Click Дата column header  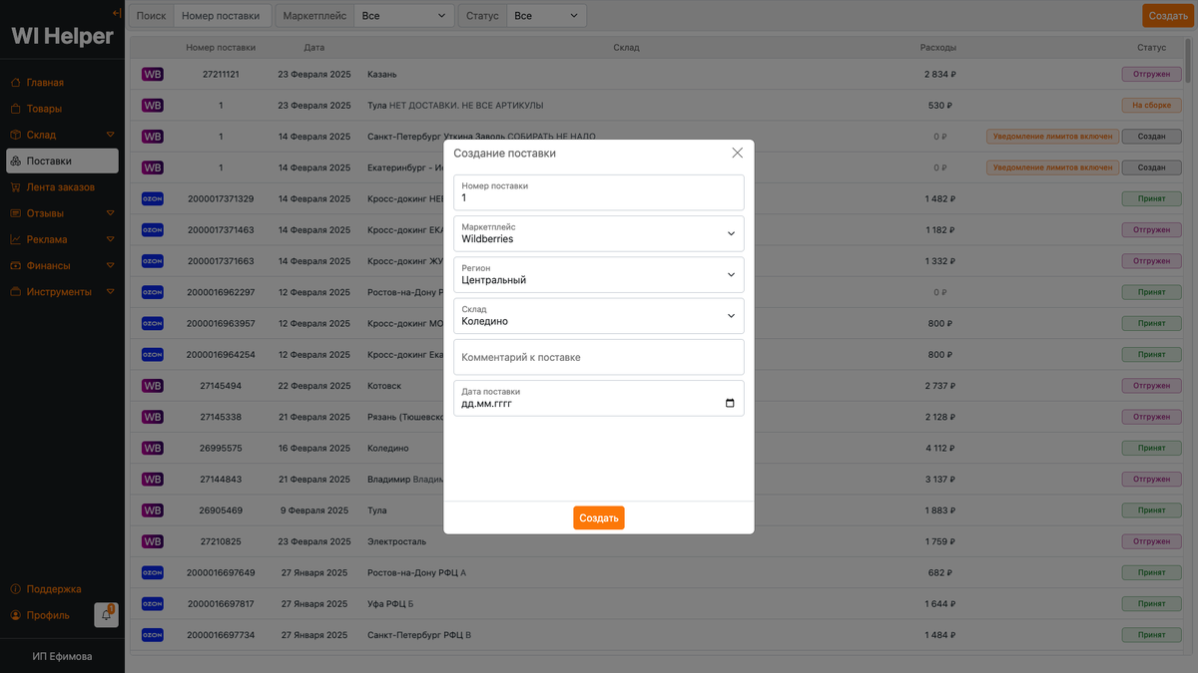point(314,48)
